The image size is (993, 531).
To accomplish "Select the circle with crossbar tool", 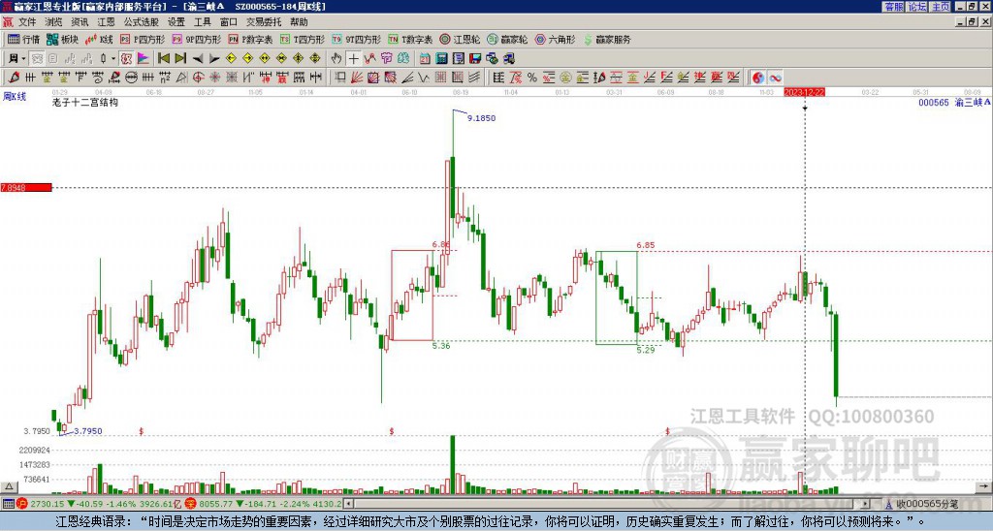I will point(131,78).
